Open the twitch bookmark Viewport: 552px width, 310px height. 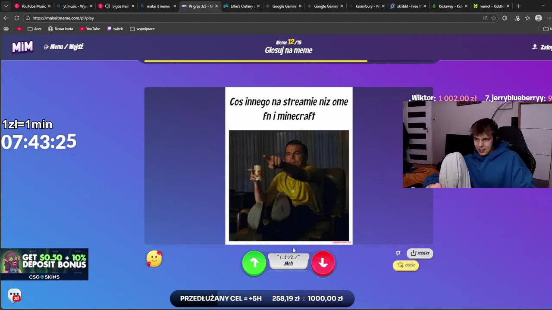pos(115,29)
